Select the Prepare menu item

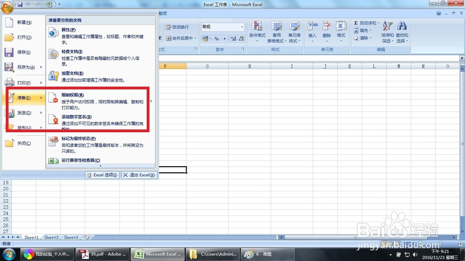click(x=24, y=98)
